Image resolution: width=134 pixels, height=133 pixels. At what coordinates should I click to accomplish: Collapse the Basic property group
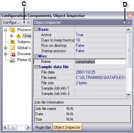(36, 29)
